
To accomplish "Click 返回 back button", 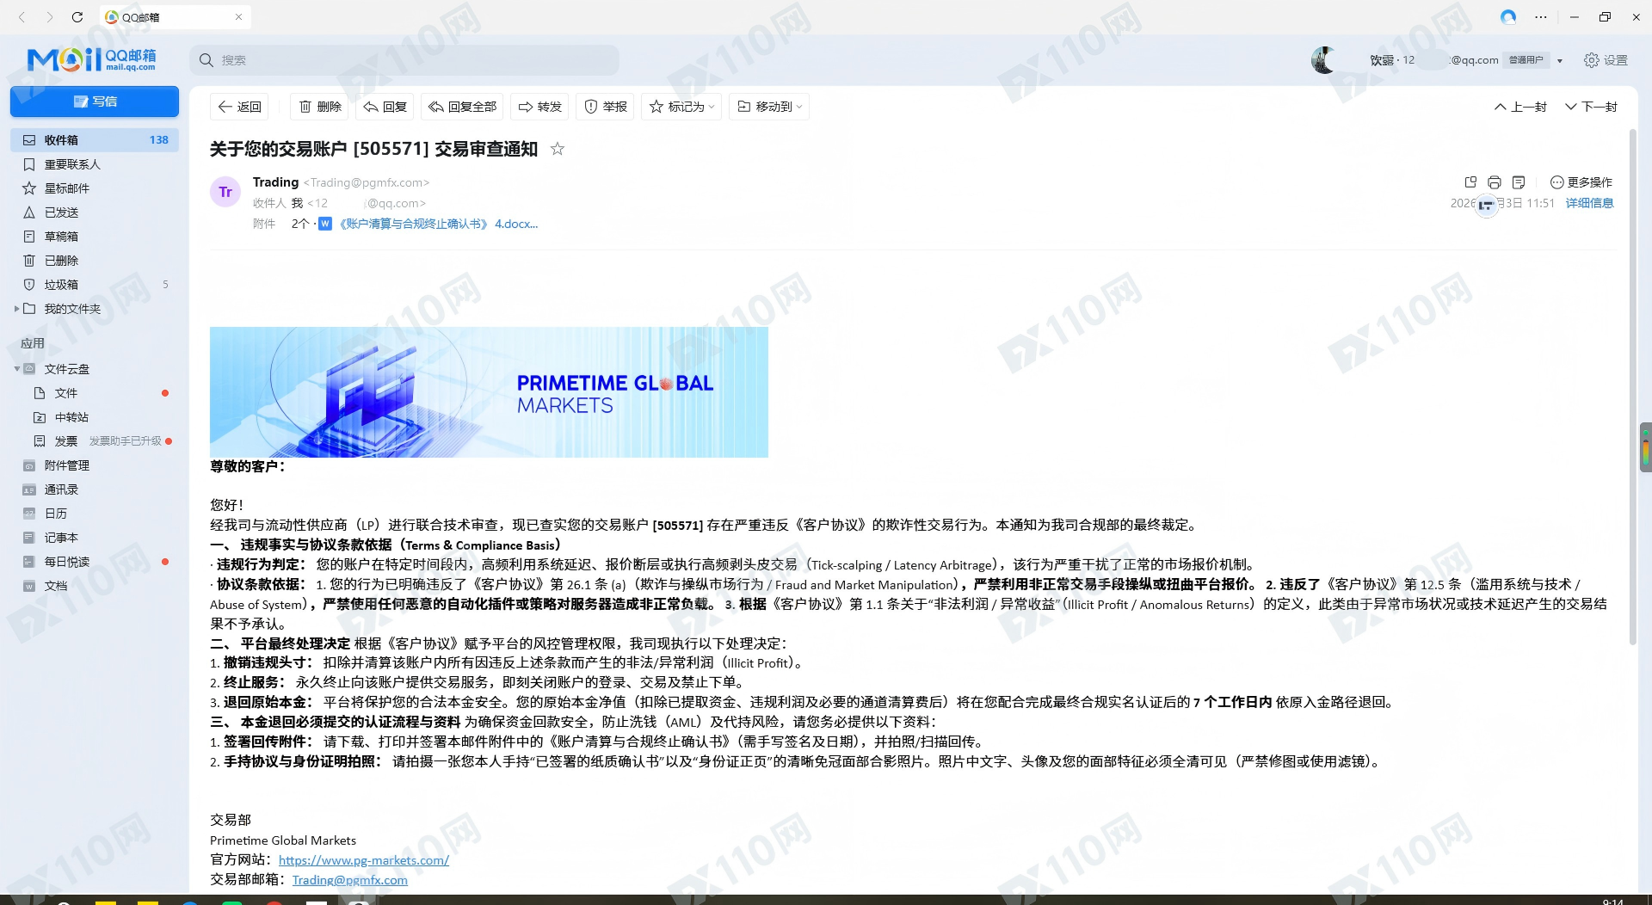I will pyautogui.click(x=239, y=107).
